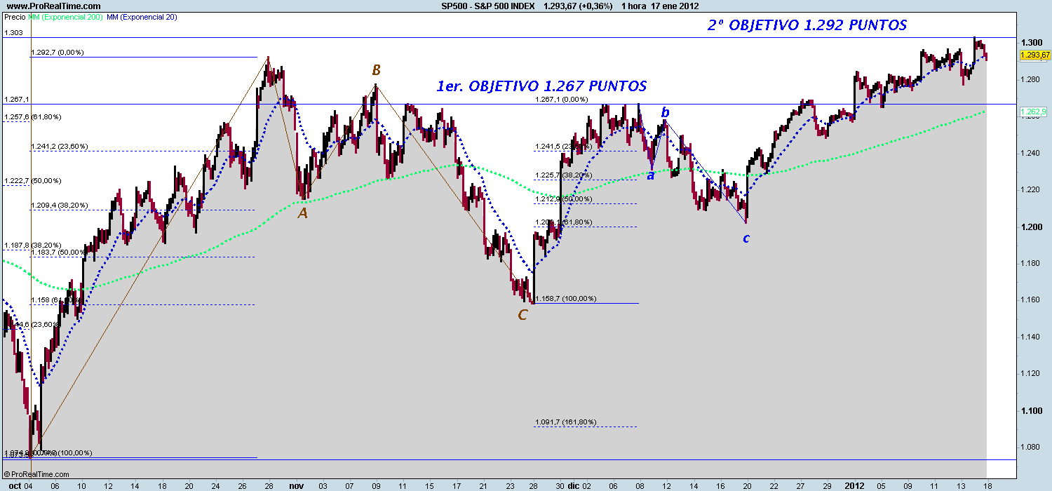Click the 'SP500 - S&P 500 INDEX' title
This screenshot has height=491, width=1052.
(487, 6)
